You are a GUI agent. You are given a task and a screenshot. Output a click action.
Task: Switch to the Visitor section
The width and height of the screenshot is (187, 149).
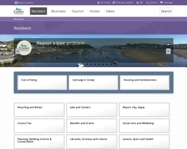point(95,11)
